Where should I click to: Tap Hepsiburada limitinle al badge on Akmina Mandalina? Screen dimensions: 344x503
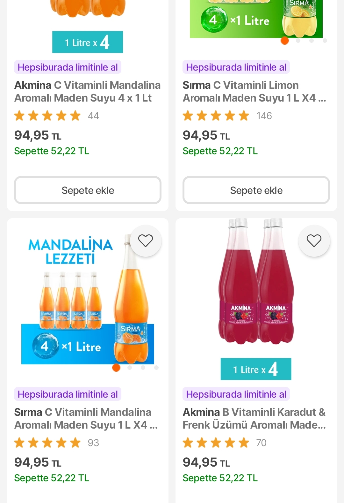click(x=68, y=67)
